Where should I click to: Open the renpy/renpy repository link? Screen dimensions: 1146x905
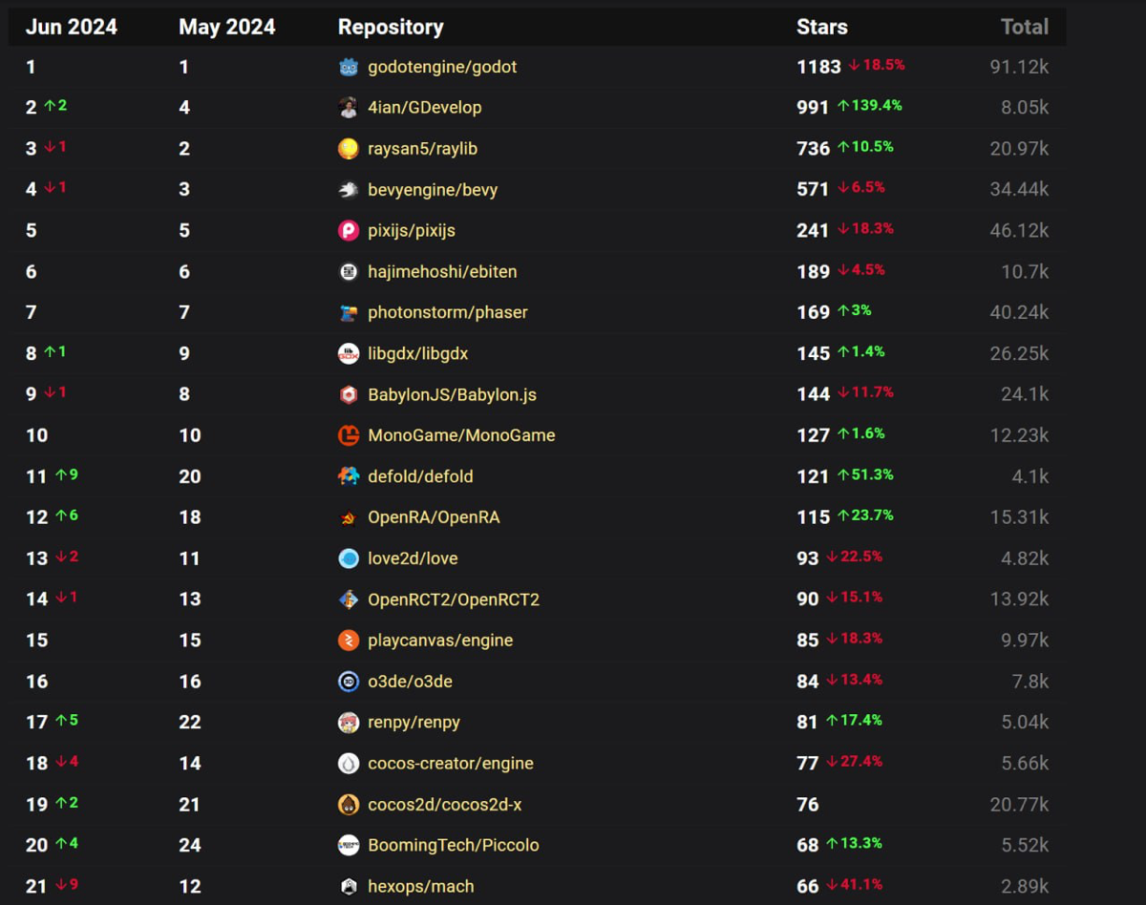click(x=414, y=723)
